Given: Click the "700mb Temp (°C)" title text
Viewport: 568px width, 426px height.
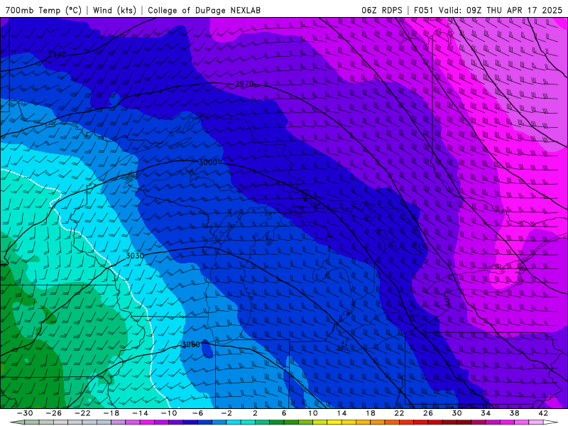Looking at the screenshot, I should coord(43,10).
